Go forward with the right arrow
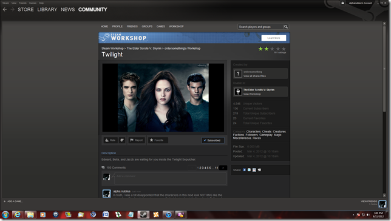The image size is (391, 221). 12,10
